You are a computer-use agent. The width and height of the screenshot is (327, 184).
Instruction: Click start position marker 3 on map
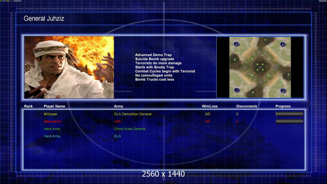coord(236,44)
